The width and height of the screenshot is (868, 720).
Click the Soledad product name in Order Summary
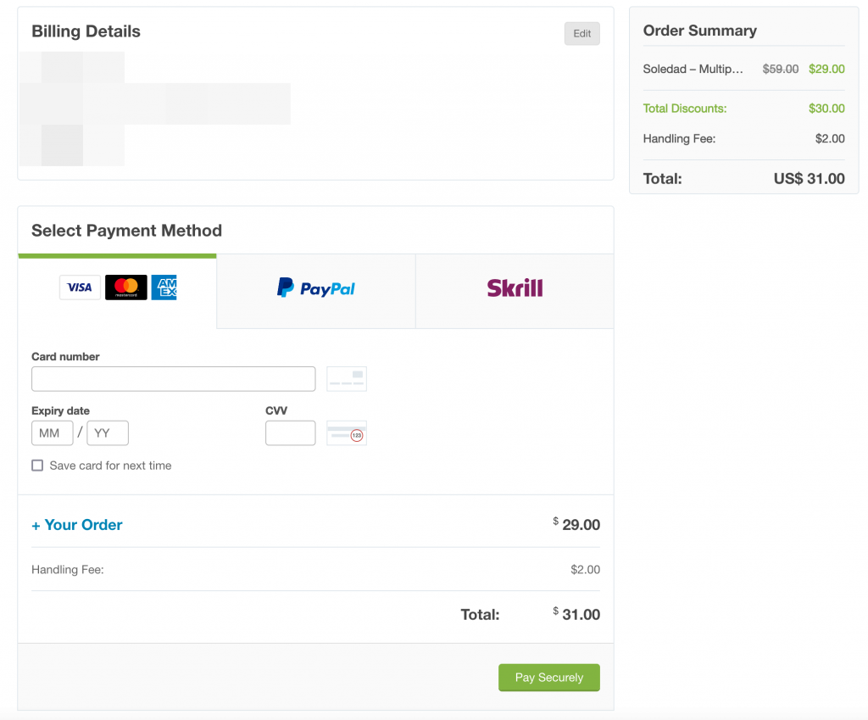[693, 69]
